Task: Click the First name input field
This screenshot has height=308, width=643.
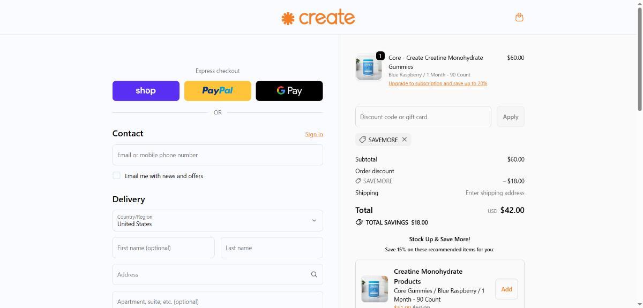Action: coord(163,248)
